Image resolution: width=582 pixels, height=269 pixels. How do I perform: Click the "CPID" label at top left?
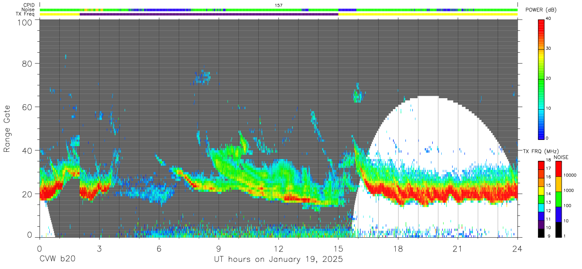click(29, 5)
